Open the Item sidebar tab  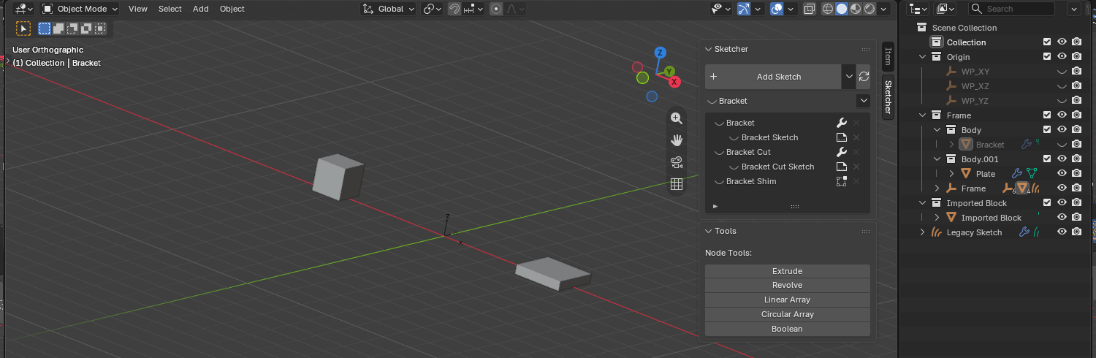tap(888, 56)
